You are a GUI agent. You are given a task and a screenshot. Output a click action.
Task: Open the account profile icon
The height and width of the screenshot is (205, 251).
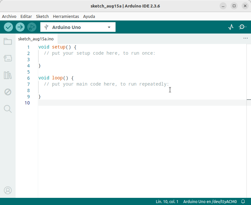[8, 190]
